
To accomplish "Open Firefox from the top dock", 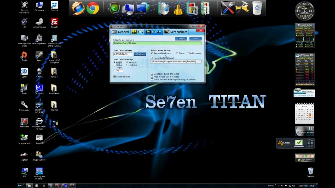I will tap(78, 8).
